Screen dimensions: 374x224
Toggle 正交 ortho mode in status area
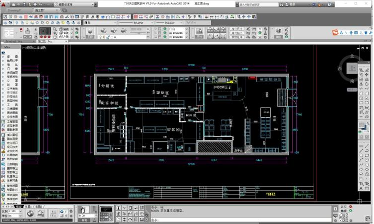click(347, 207)
